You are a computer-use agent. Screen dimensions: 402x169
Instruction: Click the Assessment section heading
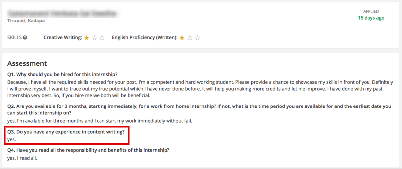point(27,63)
